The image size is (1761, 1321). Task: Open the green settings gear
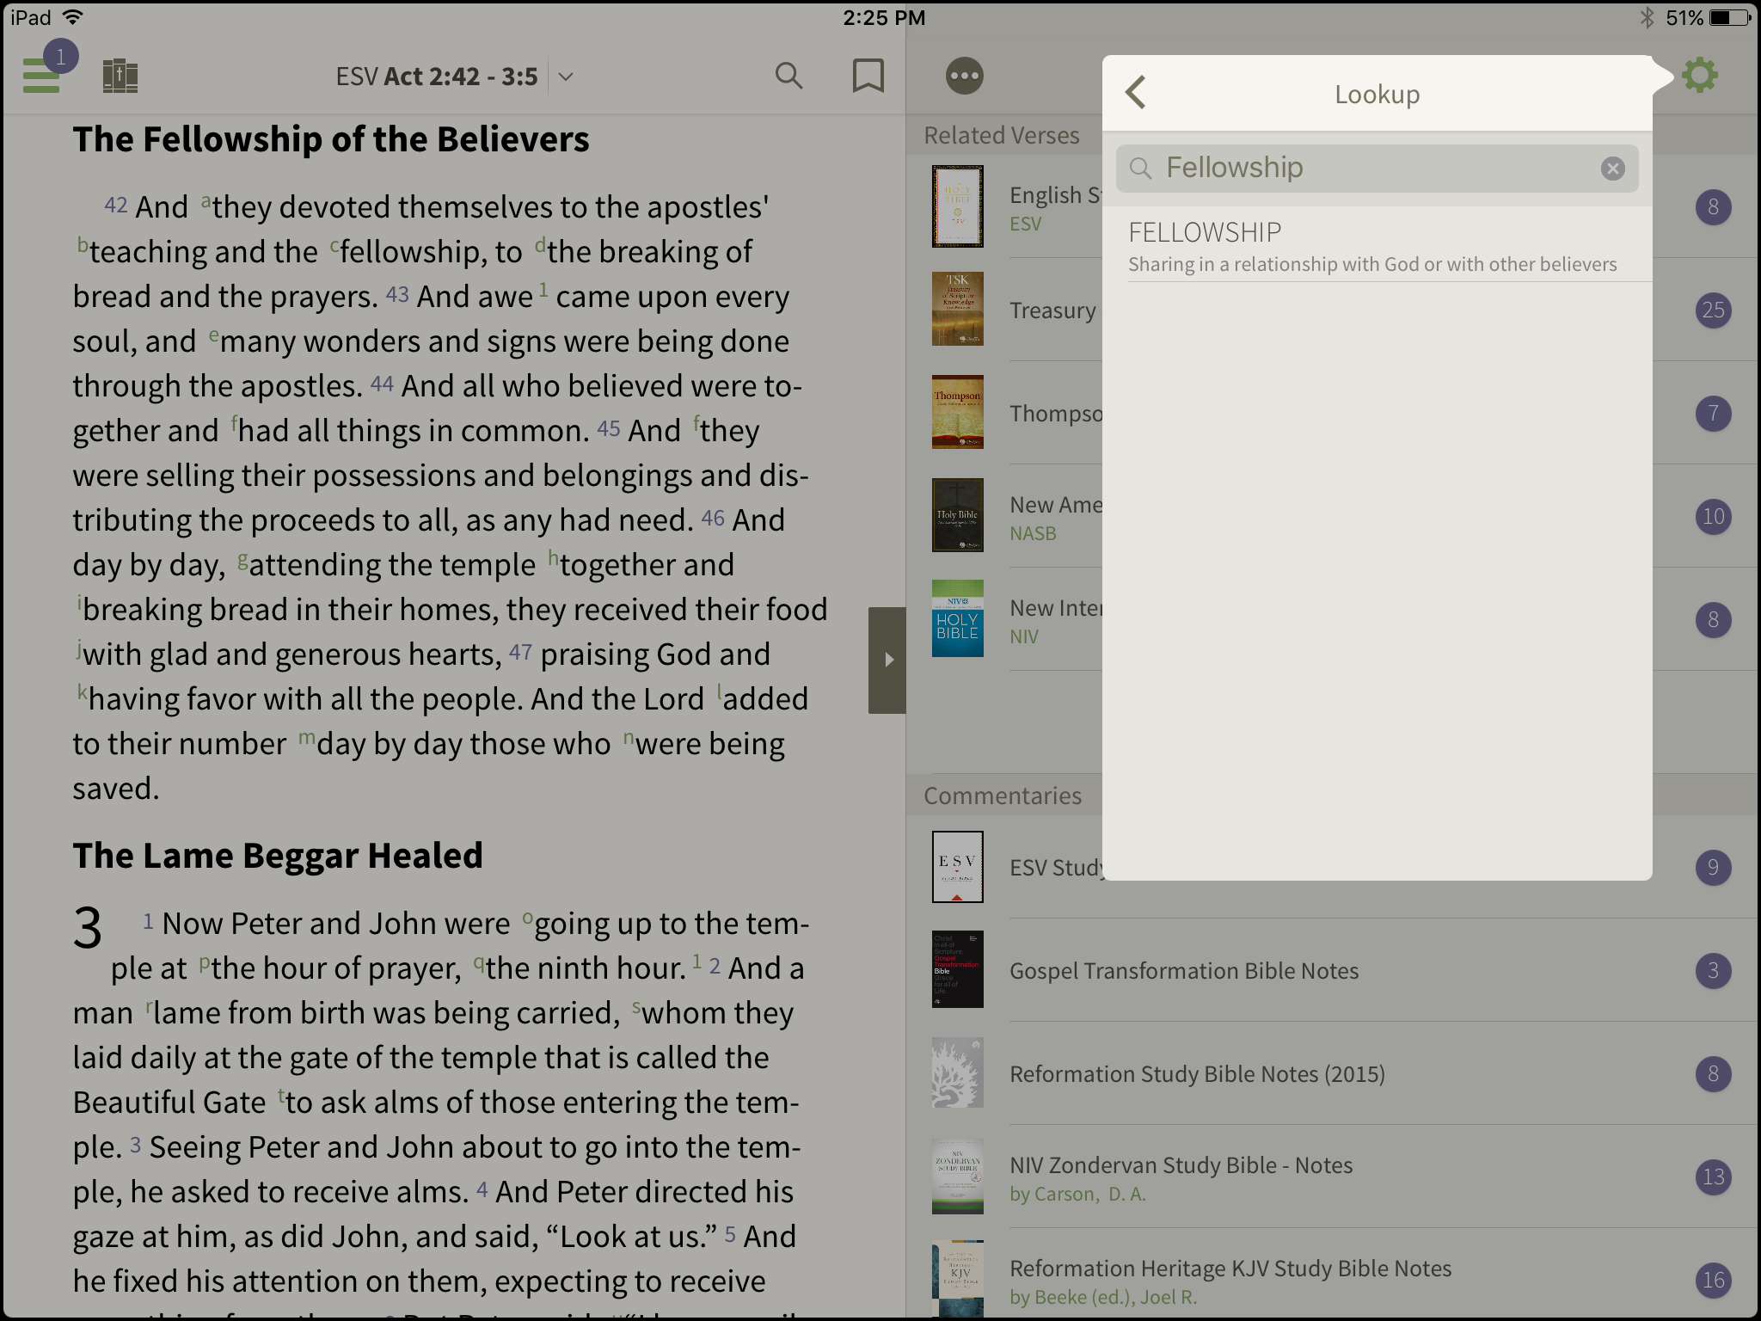click(x=1700, y=75)
